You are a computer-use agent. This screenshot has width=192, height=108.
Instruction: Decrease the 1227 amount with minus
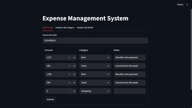pos(69,58)
